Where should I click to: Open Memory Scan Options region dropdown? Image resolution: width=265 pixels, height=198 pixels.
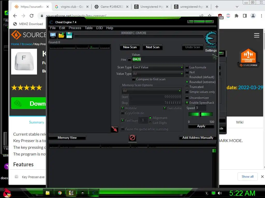152,91
